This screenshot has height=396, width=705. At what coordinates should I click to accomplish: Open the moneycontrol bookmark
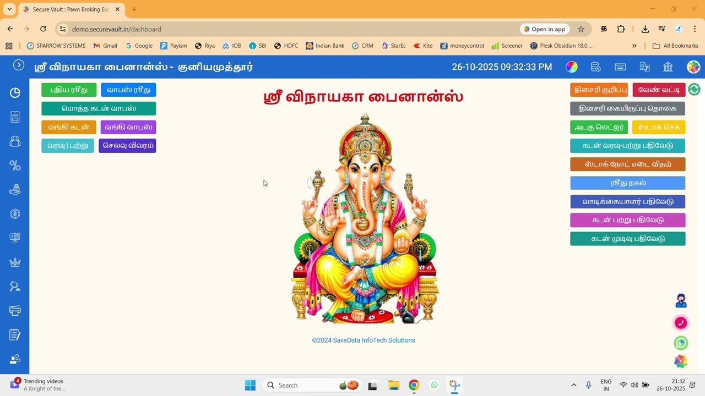tap(462, 46)
